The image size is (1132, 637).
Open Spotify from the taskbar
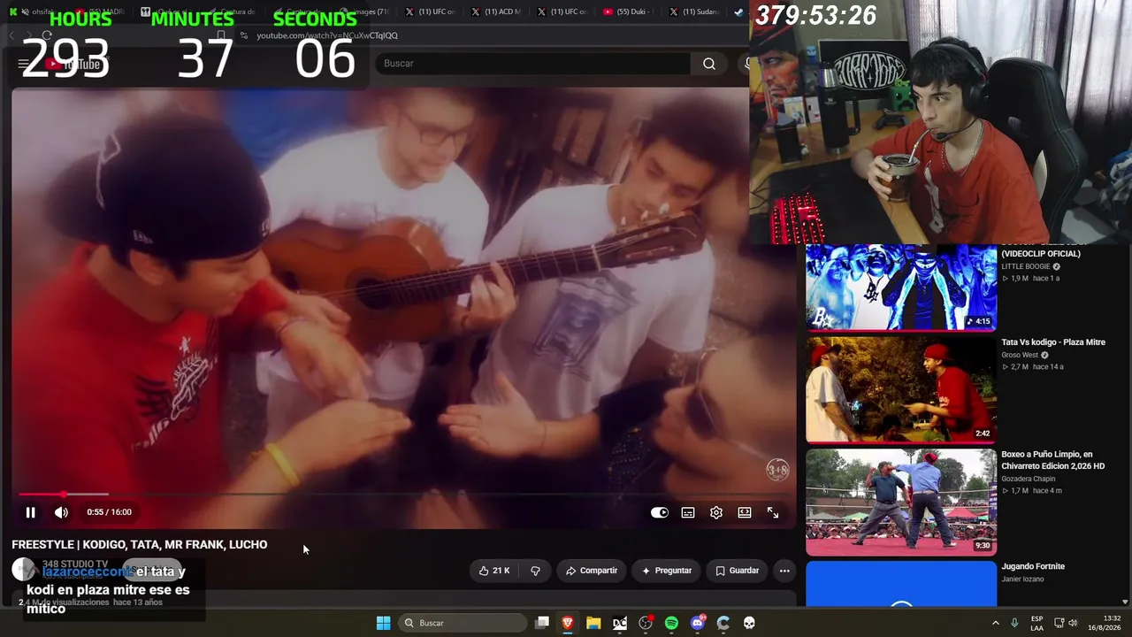point(671,623)
